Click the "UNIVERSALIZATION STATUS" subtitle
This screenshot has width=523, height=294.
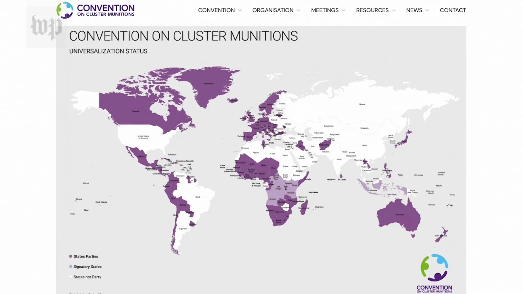(108, 51)
